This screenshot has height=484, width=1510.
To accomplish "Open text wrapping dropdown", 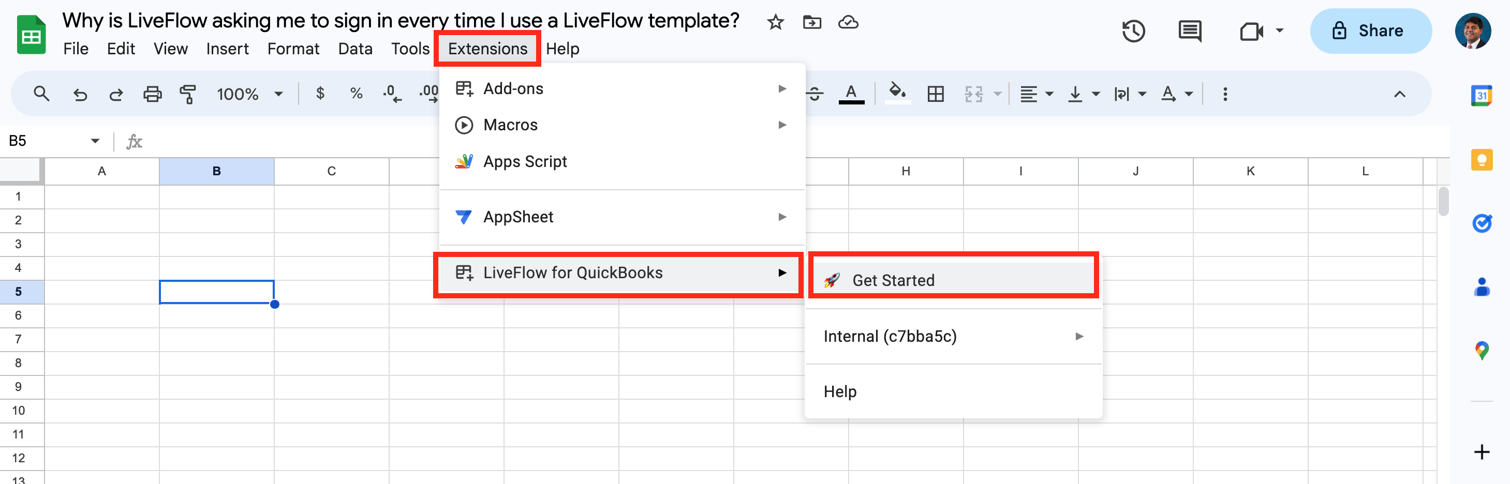I will point(1130,94).
